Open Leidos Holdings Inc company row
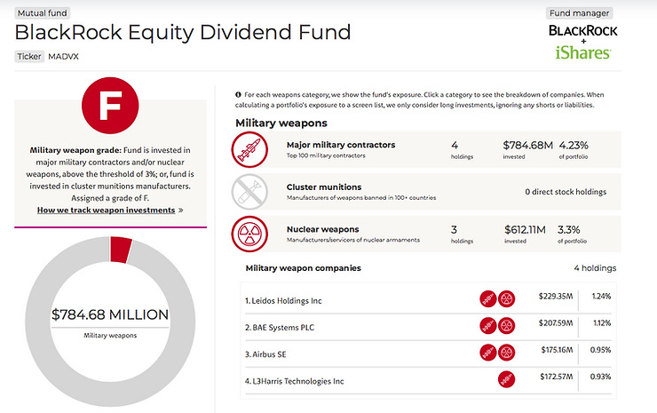Viewport: 657px width, 413px height. (x=428, y=300)
